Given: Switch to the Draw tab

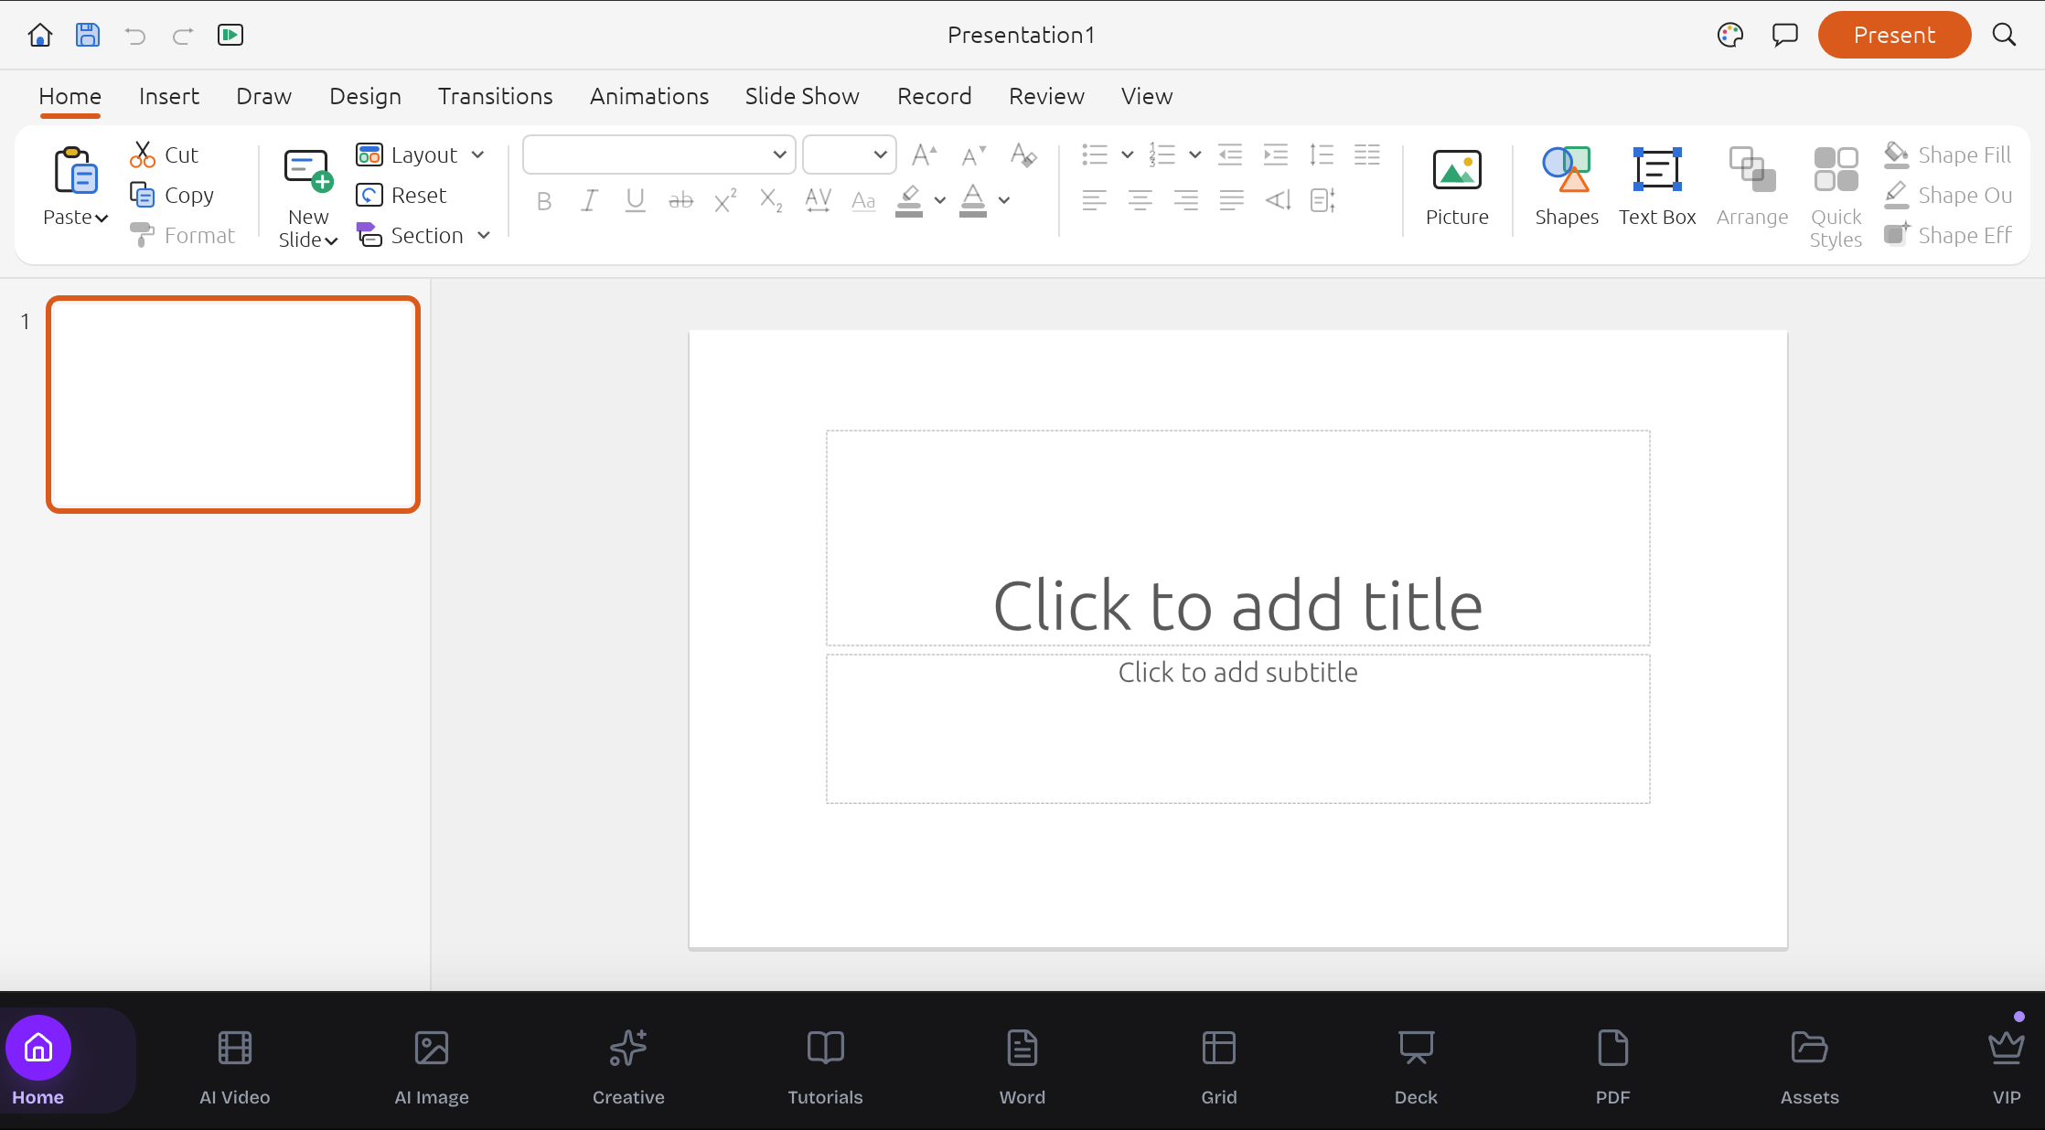Looking at the screenshot, I should 263,96.
